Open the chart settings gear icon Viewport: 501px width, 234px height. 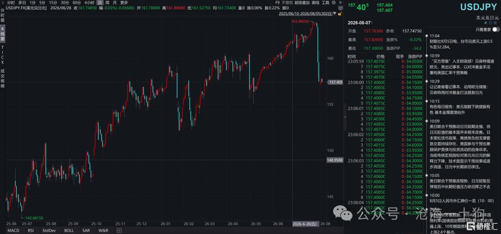coord(334,3)
